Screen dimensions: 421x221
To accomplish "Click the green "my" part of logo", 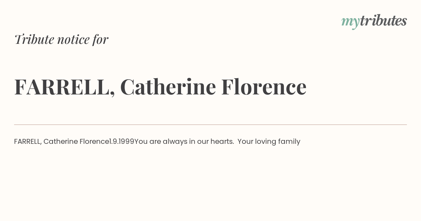I will point(350,23).
